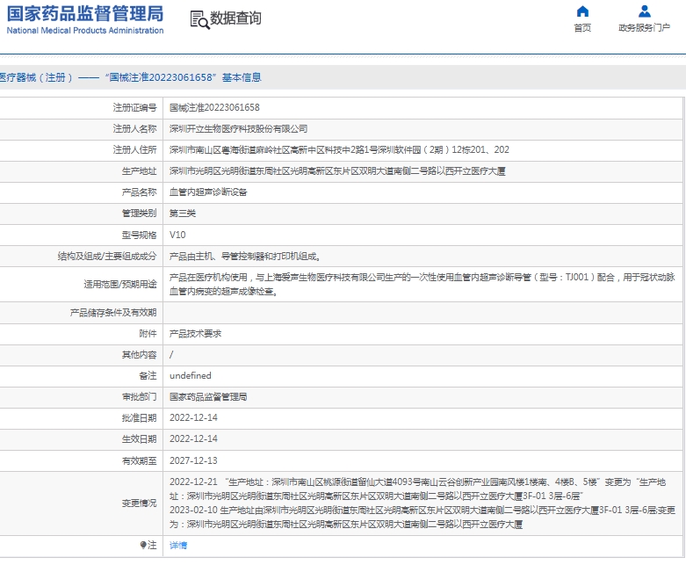Click the 适用范围/预期用途 description text
Image resolution: width=686 pixels, height=565 pixels.
coord(422,284)
